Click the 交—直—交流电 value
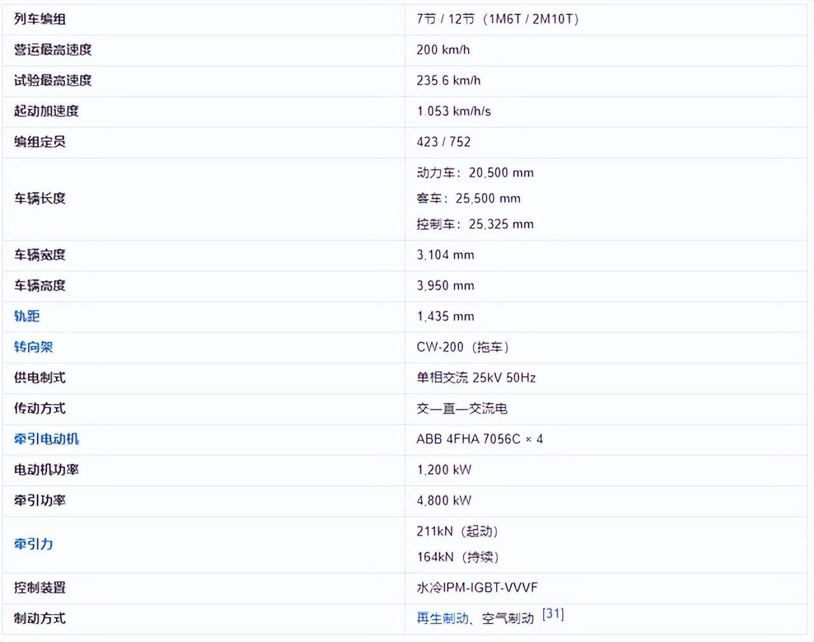 (462, 409)
